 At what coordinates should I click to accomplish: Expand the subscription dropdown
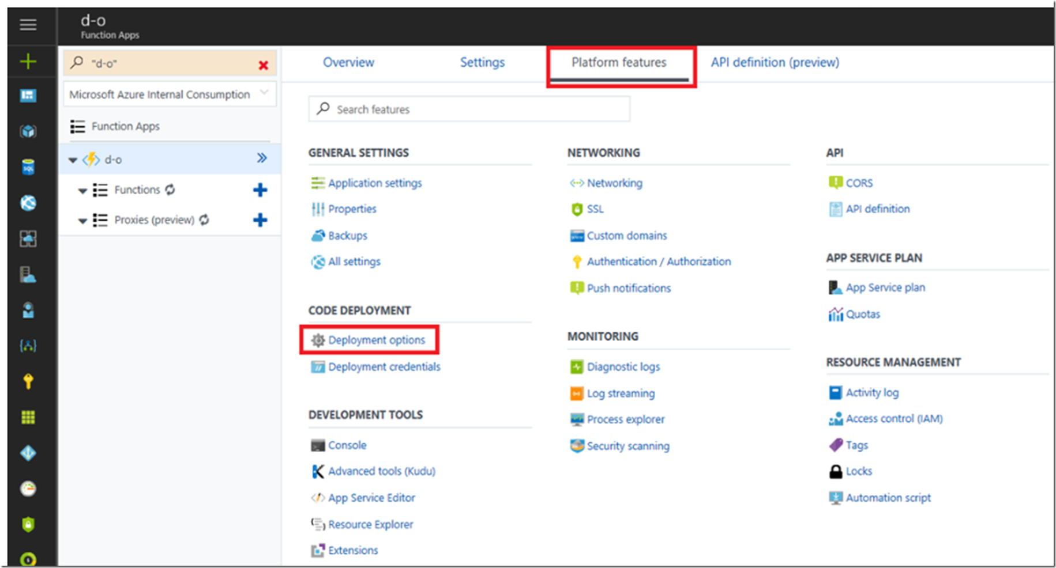click(x=264, y=93)
